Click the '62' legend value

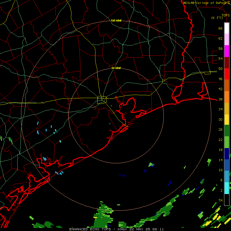220,38
